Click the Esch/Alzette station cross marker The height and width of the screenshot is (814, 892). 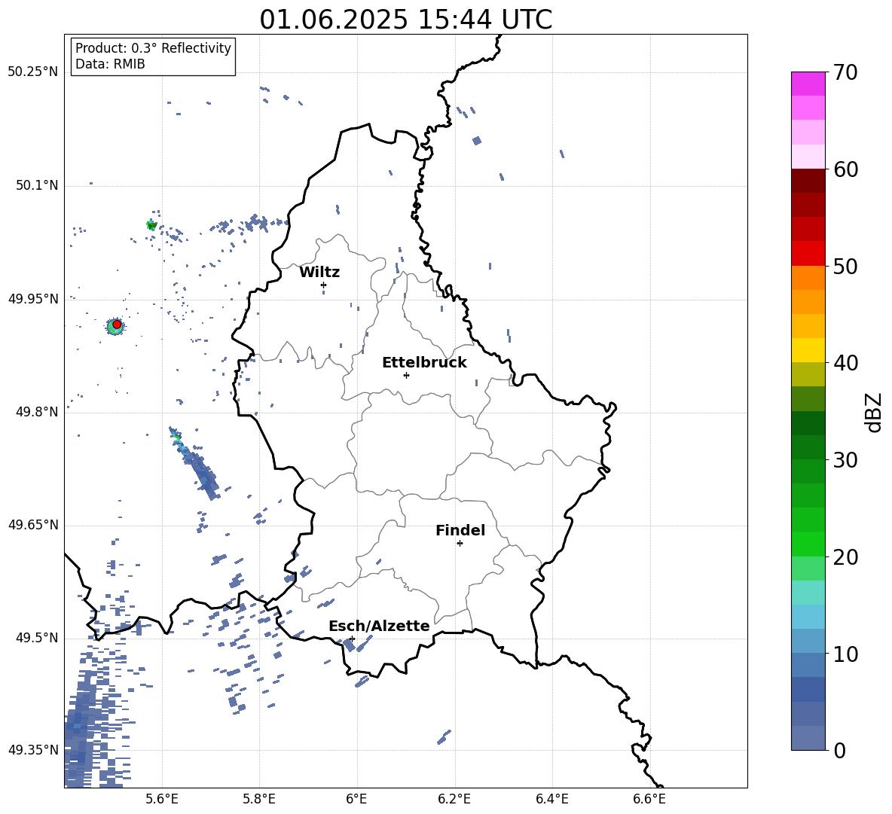[x=352, y=639]
